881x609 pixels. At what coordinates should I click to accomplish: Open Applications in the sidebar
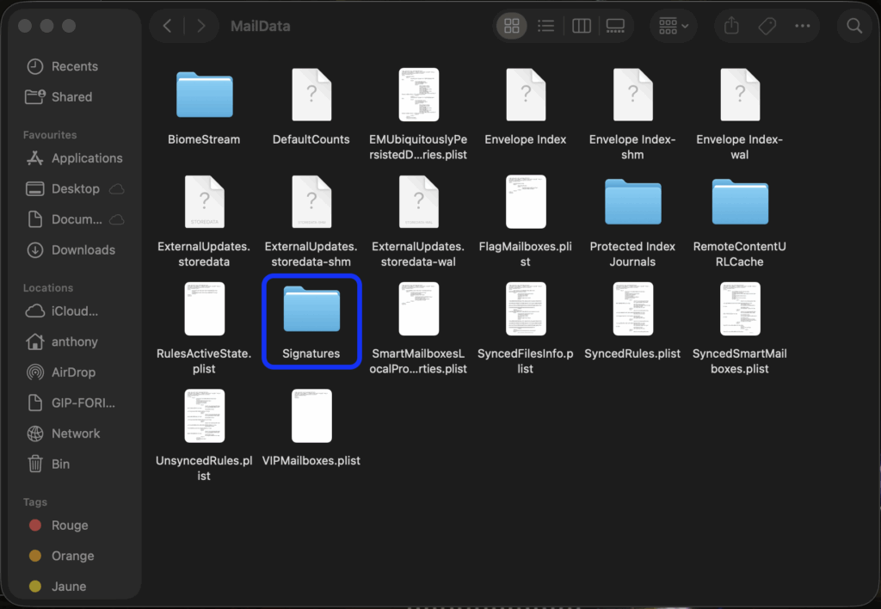coord(86,158)
